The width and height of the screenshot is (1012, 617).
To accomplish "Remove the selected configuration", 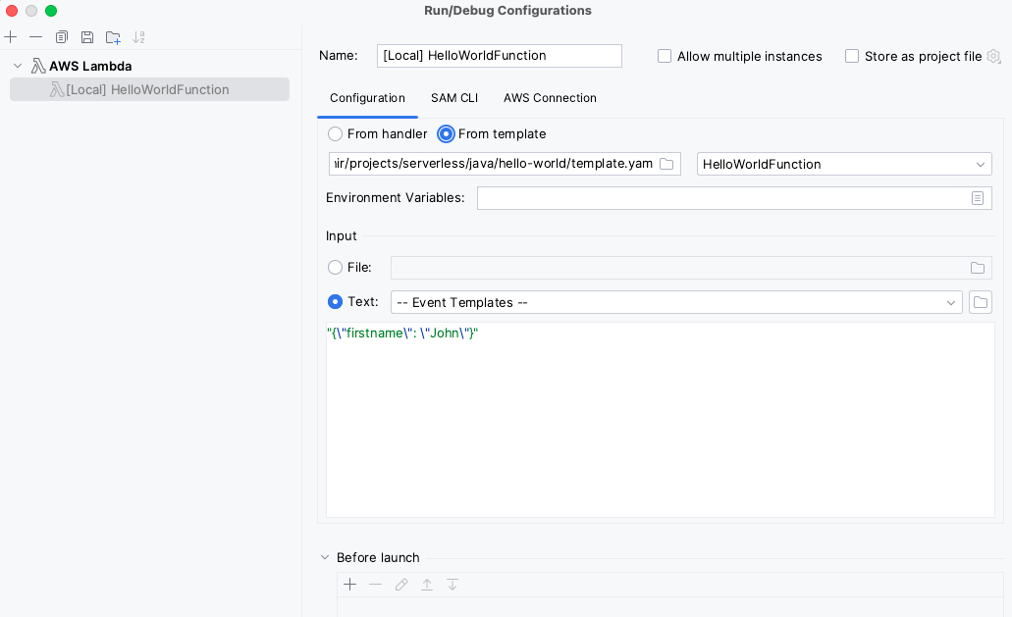I will coord(36,37).
